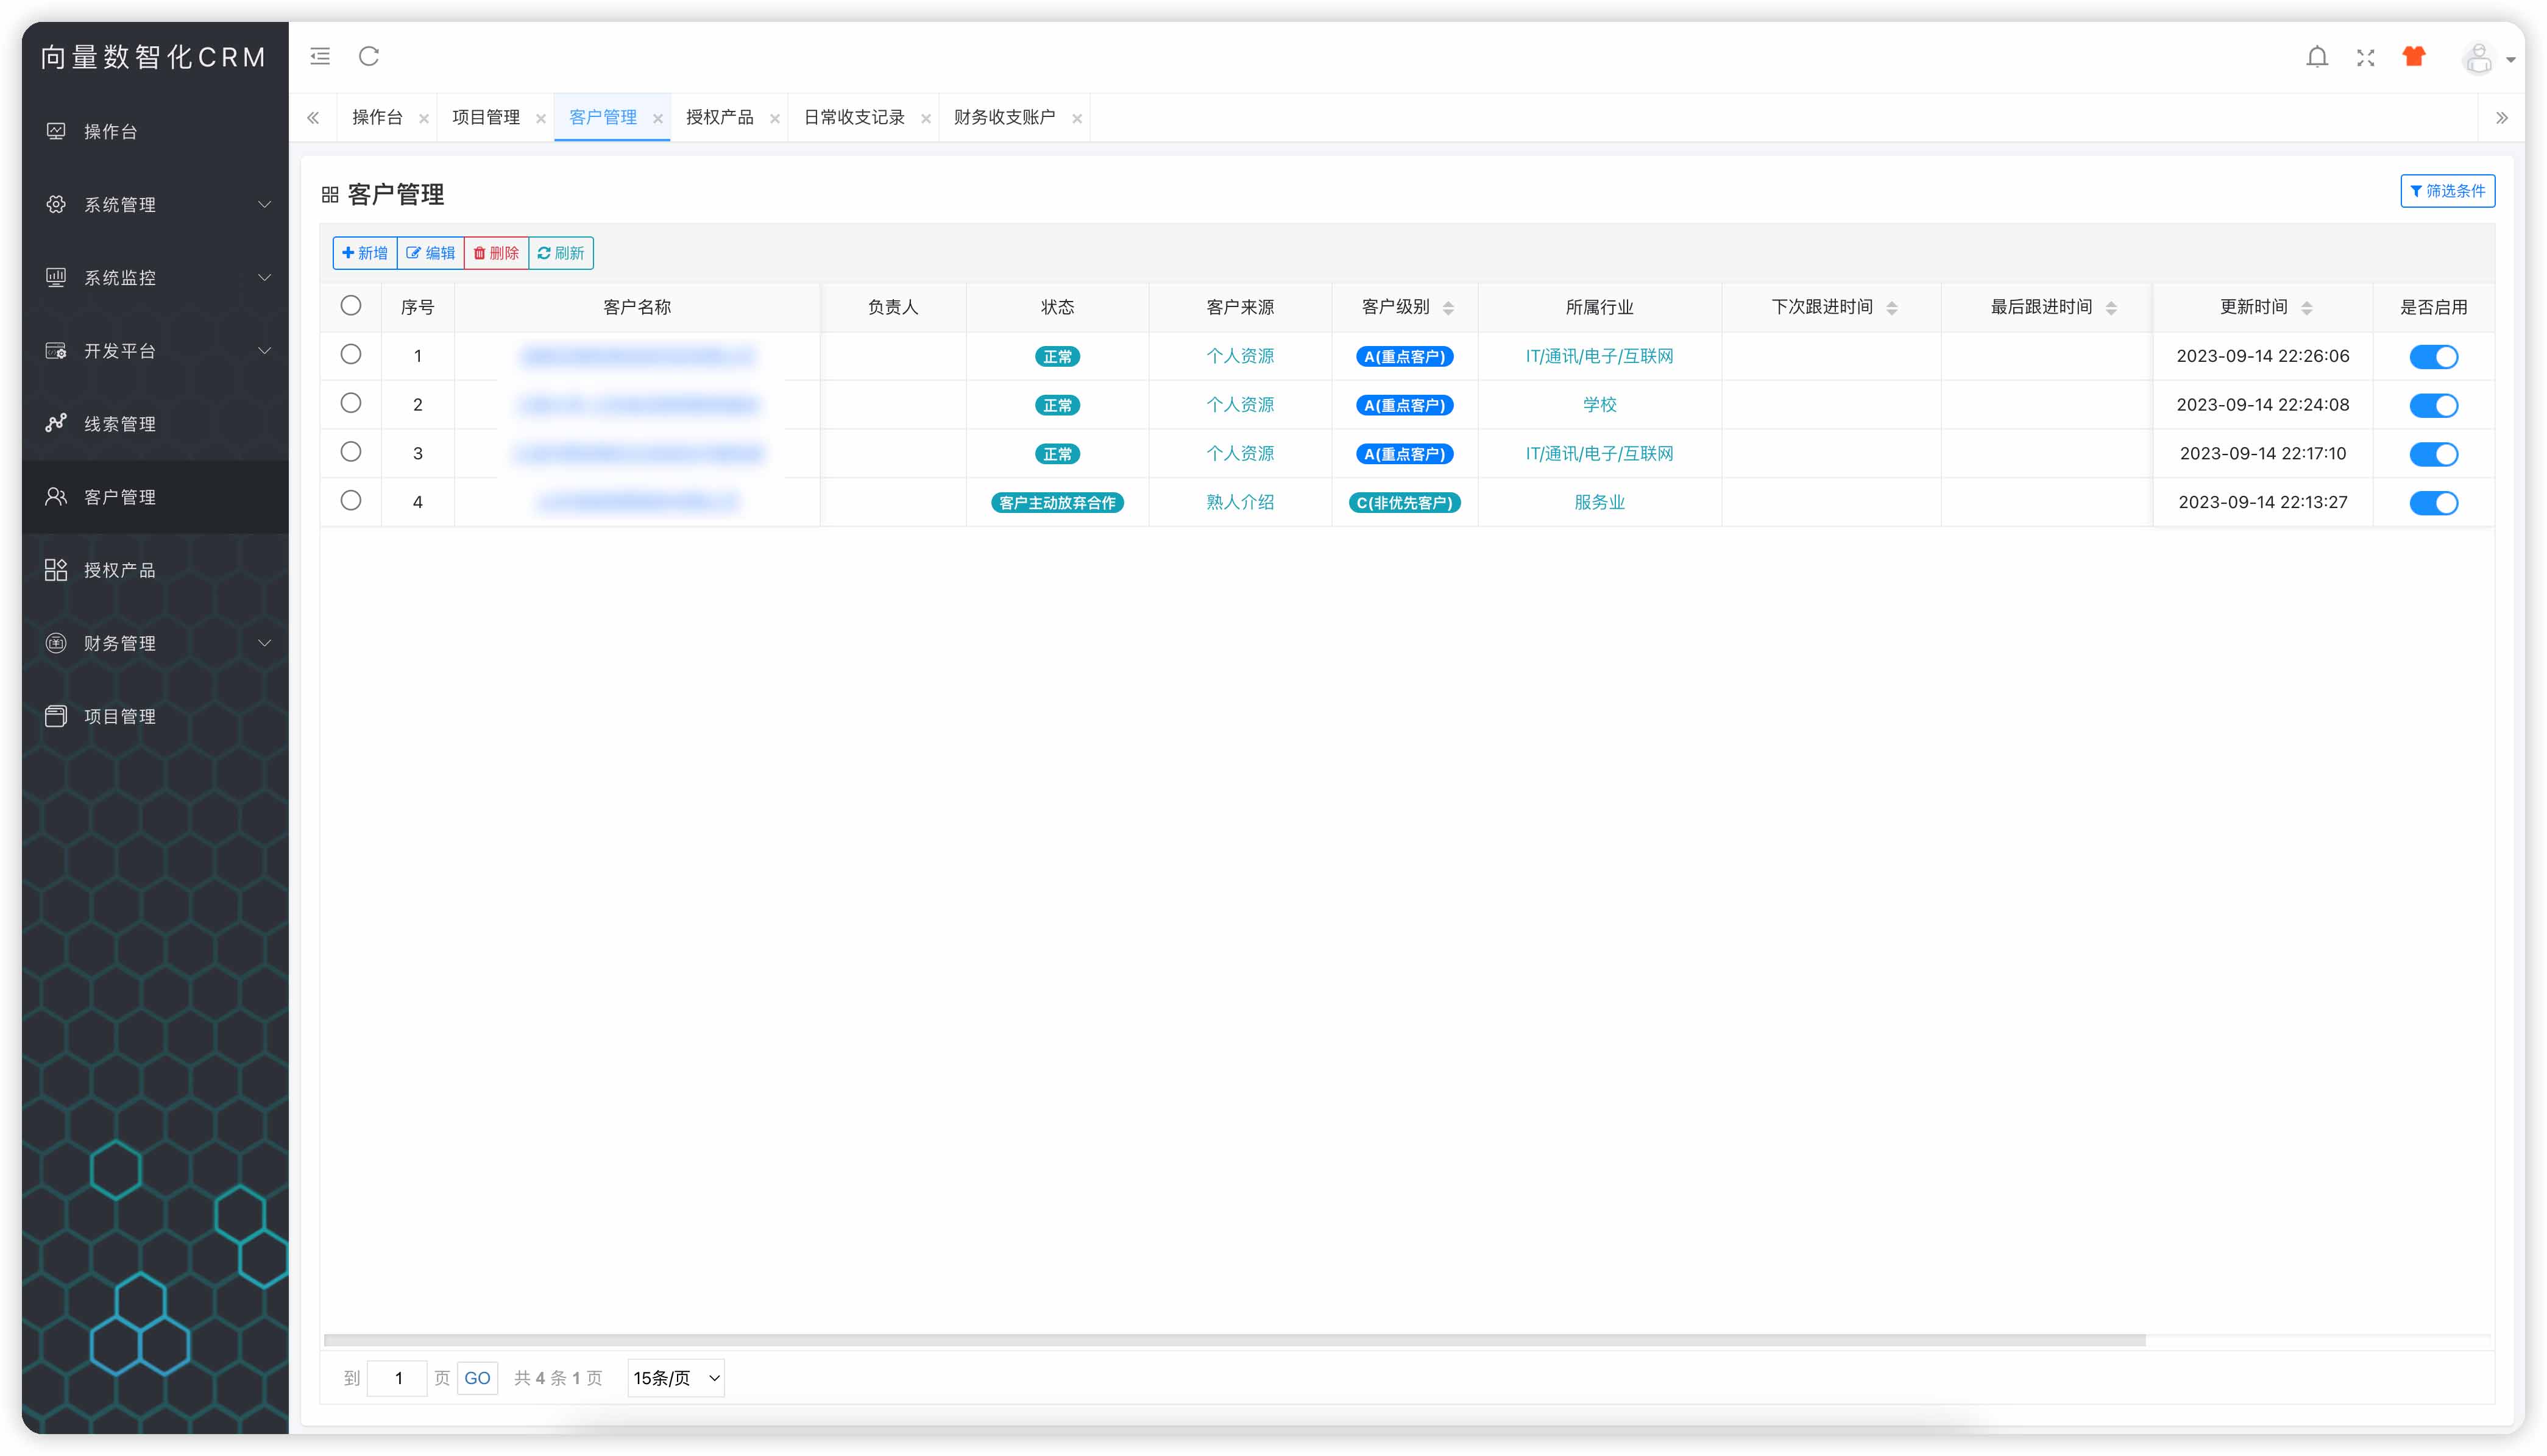Click the 开发平台 sidebar icon
This screenshot has width=2547, height=1456.
click(56, 350)
